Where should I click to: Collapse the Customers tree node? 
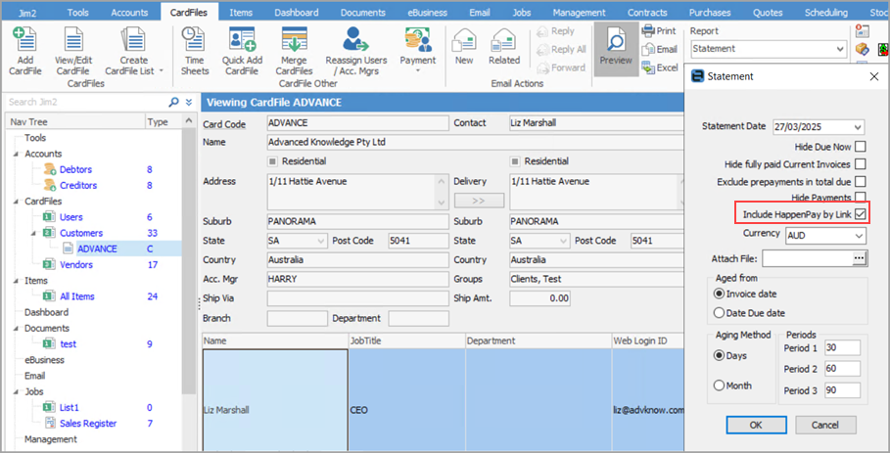(31, 233)
